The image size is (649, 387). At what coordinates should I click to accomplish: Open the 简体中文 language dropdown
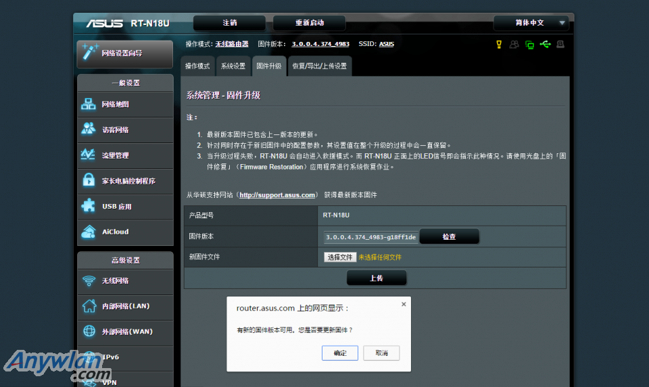click(x=531, y=23)
